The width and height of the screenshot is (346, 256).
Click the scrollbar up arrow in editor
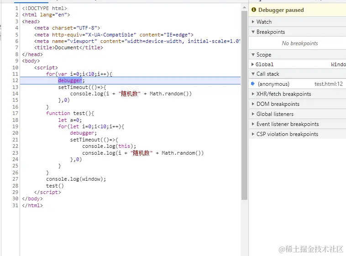(244, 7)
